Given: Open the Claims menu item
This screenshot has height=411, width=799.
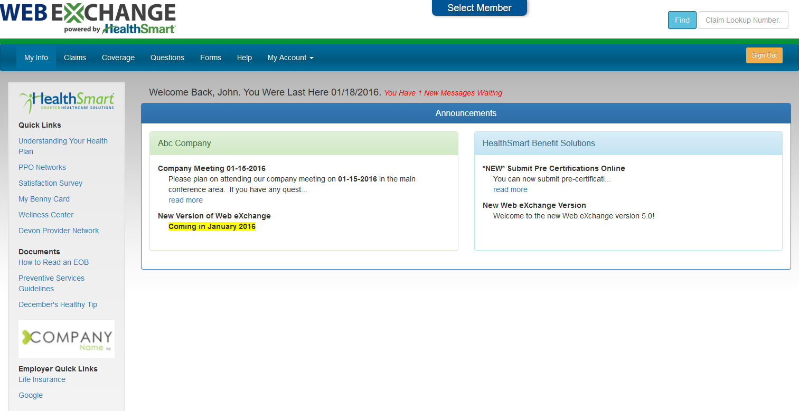Looking at the screenshot, I should 75,58.
